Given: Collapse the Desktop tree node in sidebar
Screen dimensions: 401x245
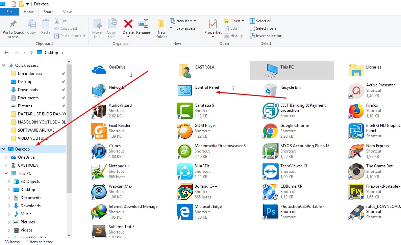Looking at the screenshot, I should click(4, 149).
